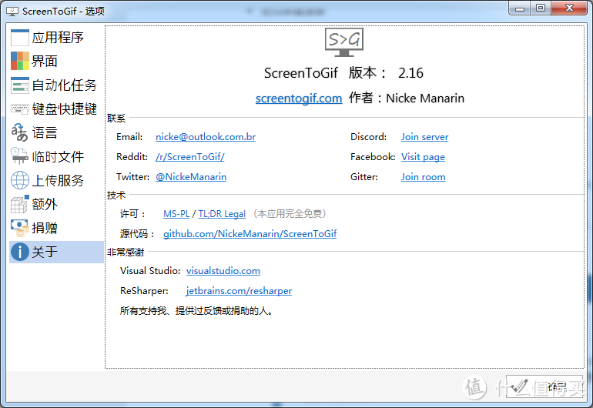The height and width of the screenshot is (408, 593).
Task: Open the /r/ScreenToGif/ Reddit link
Action: click(190, 157)
